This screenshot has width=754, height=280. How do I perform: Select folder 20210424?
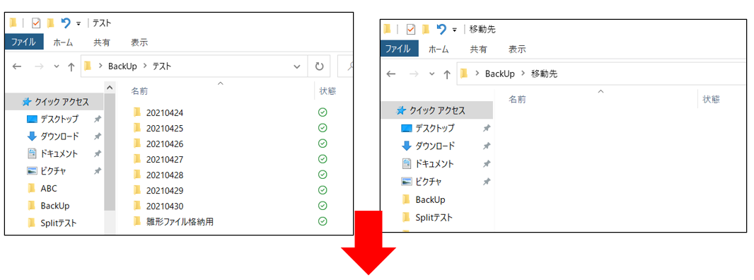pyautogui.click(x=165, y=113)
